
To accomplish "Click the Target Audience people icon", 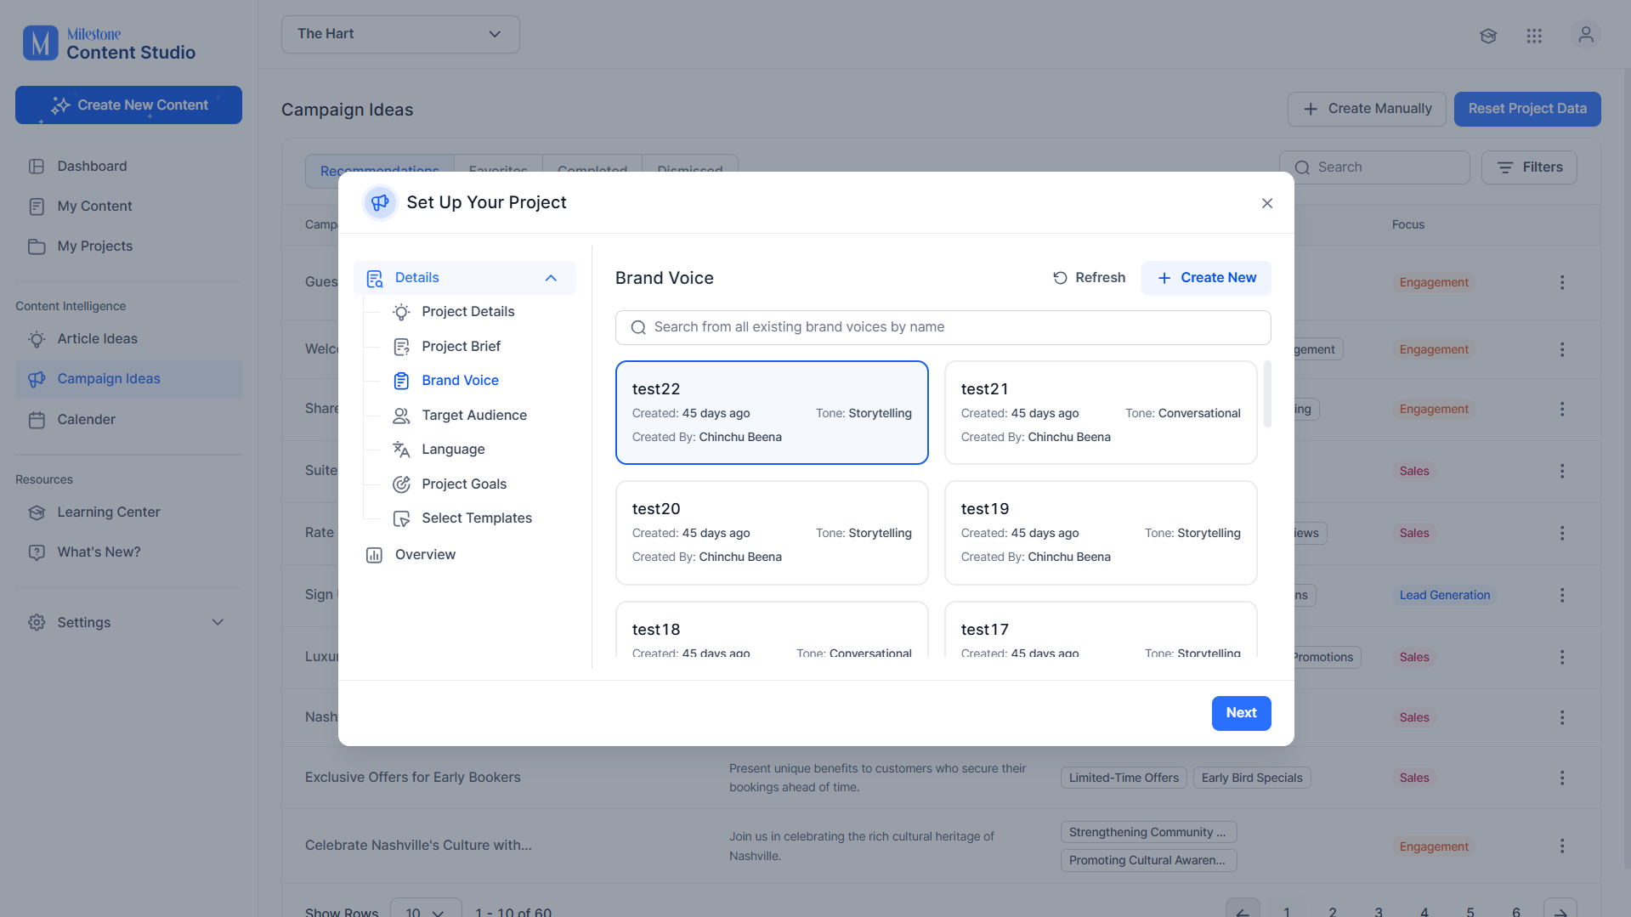I will tap(401, 416).
